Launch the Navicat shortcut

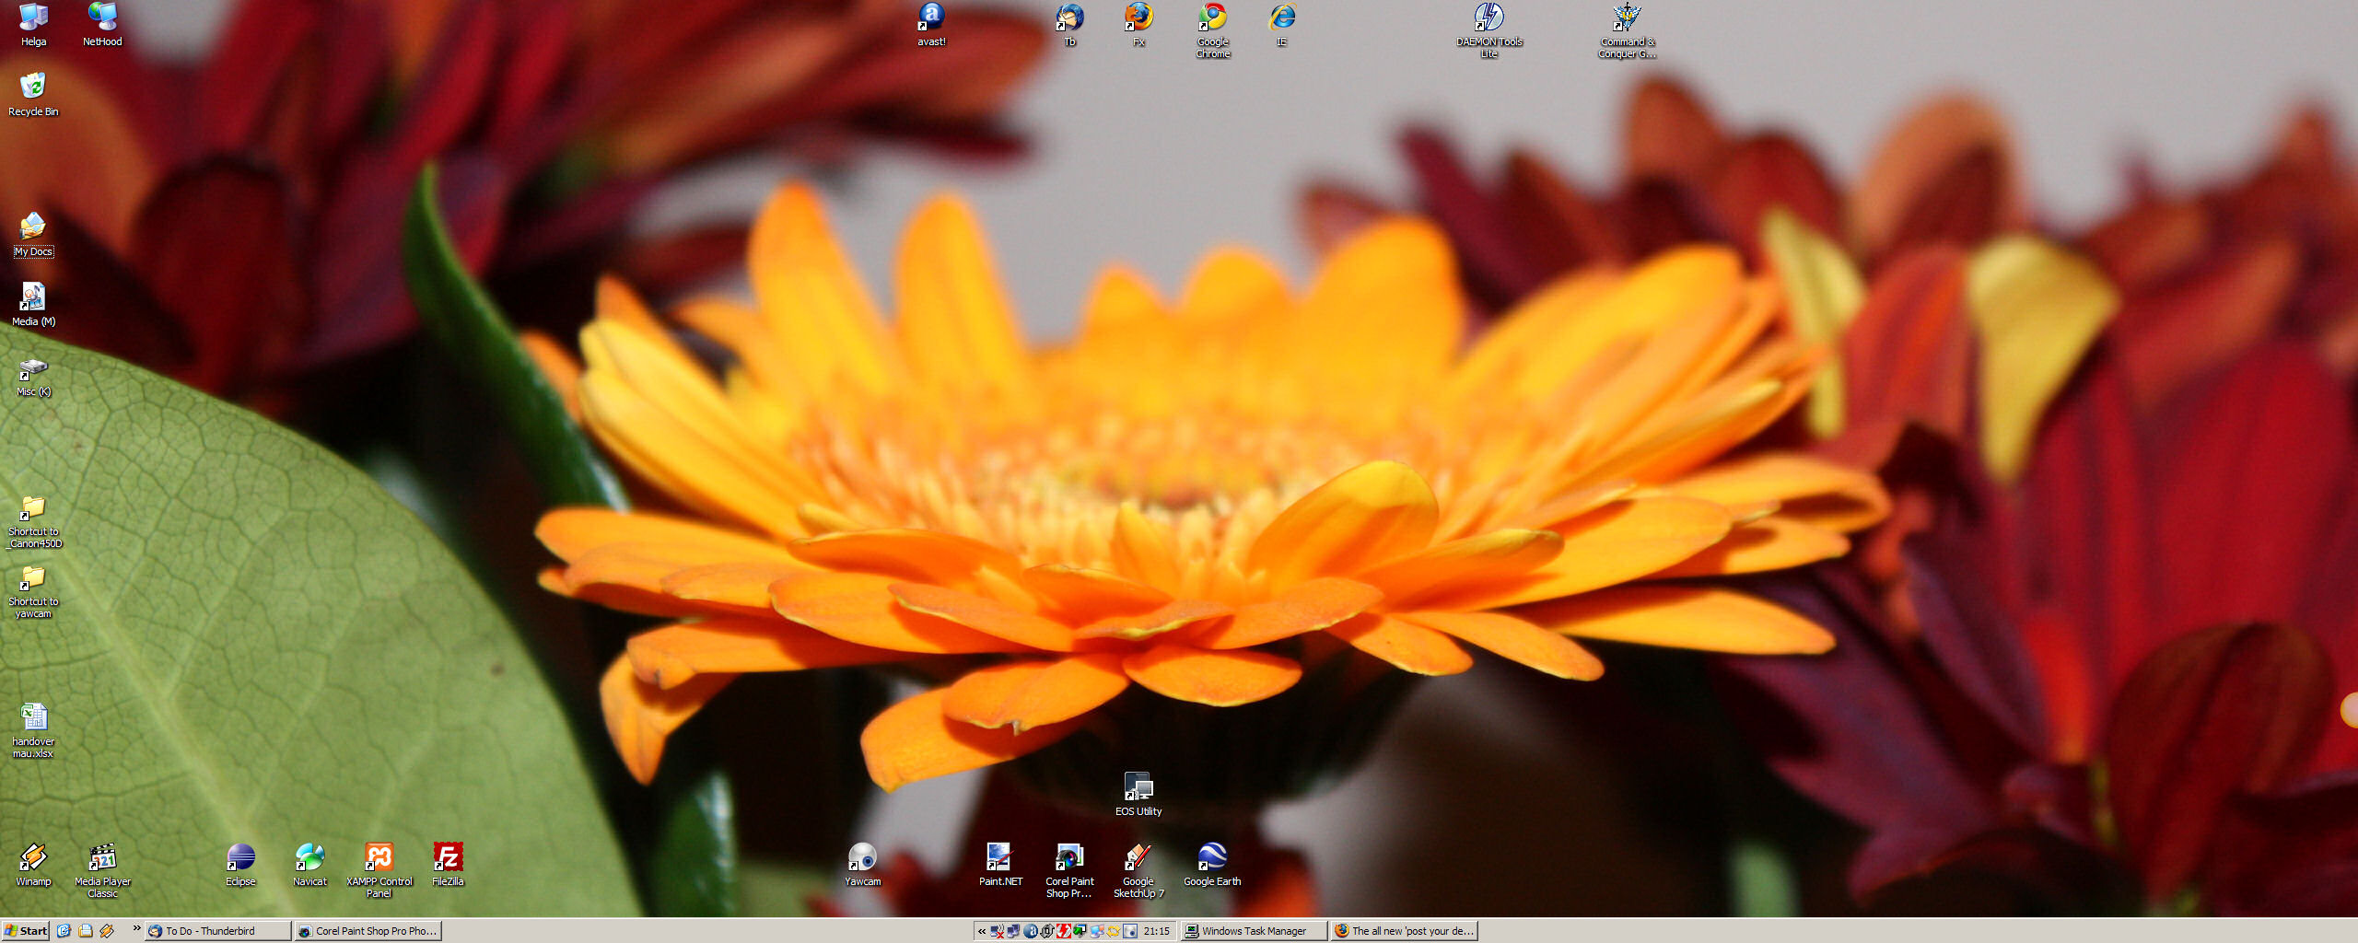309,864
